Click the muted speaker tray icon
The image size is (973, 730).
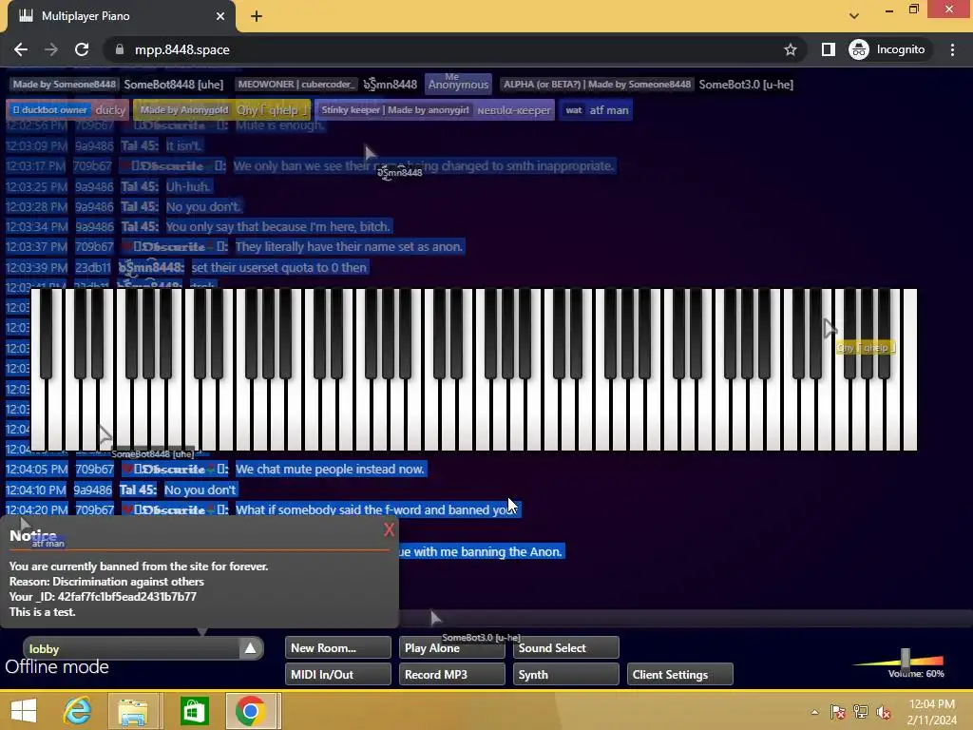coord(884,712)
